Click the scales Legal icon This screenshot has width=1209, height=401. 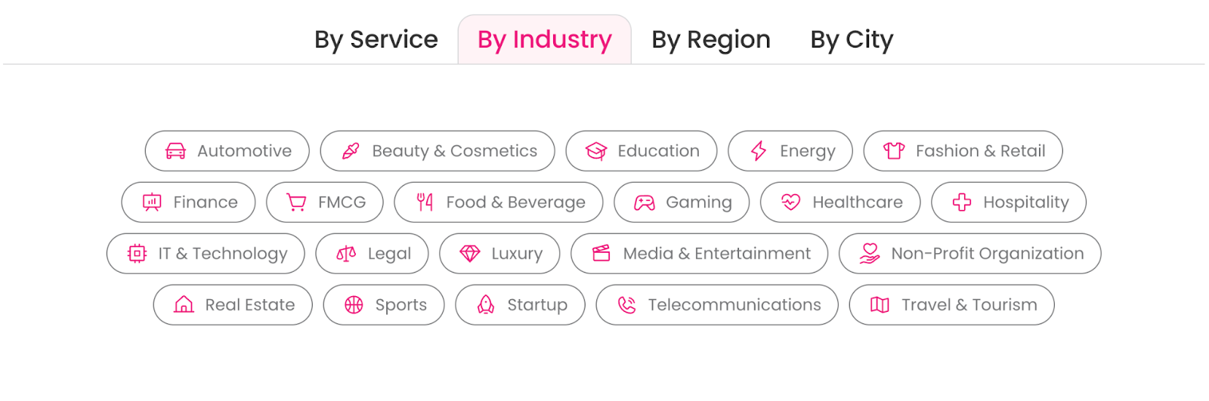[346, 254]
